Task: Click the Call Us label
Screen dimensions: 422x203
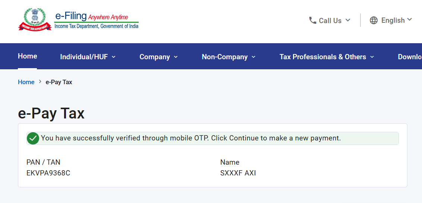Action: [330, 21]
